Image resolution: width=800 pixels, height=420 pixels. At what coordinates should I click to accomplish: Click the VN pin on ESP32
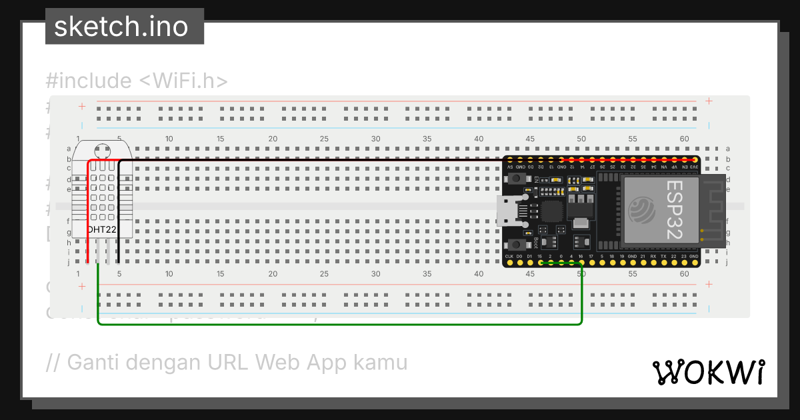664,160
